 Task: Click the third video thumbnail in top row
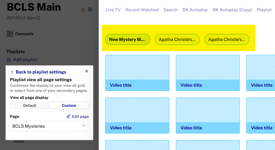pyautogui.click(x=261, y=73)
